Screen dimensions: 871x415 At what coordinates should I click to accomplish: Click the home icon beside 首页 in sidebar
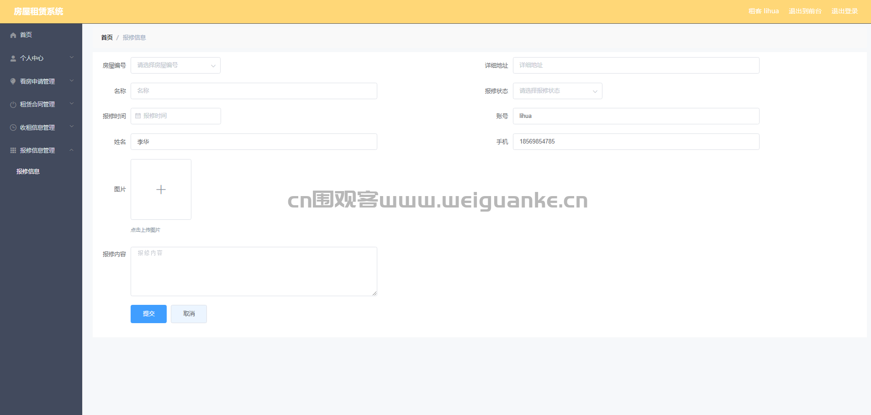click(13, 35)
